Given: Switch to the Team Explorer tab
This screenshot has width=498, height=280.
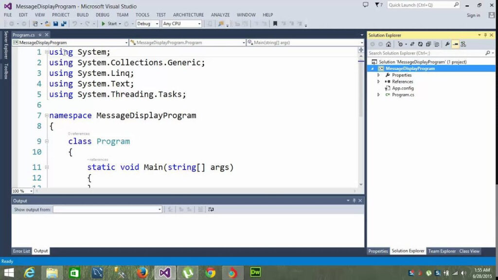Looking at the screenshot, I should [442, 251].
